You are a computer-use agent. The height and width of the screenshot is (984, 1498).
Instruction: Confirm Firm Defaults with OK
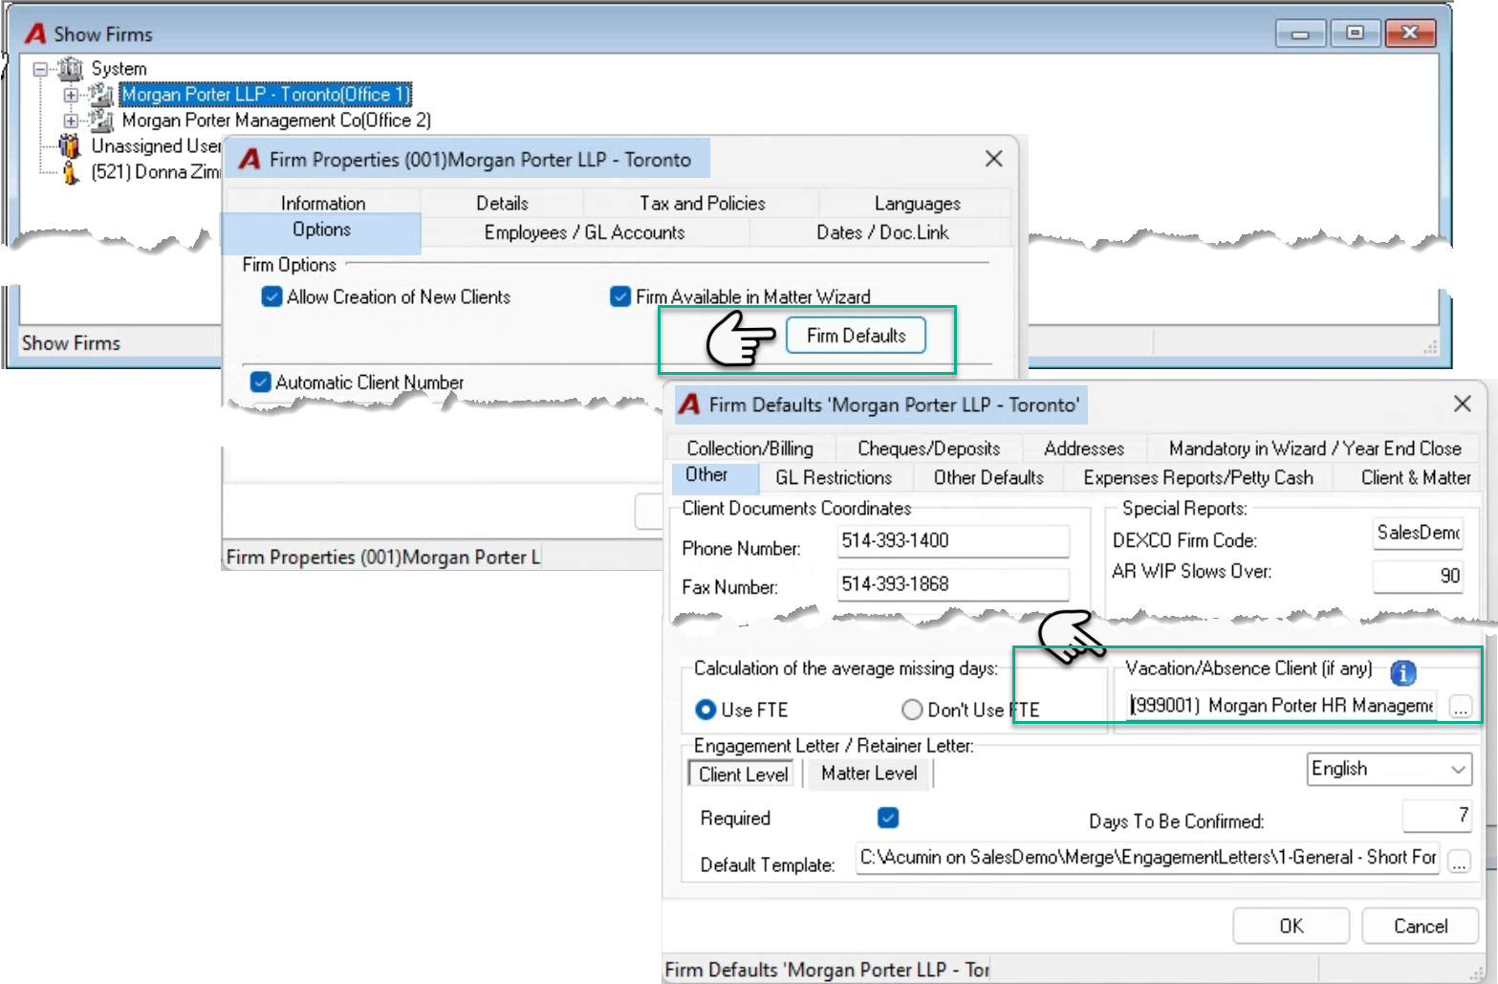1292,926
